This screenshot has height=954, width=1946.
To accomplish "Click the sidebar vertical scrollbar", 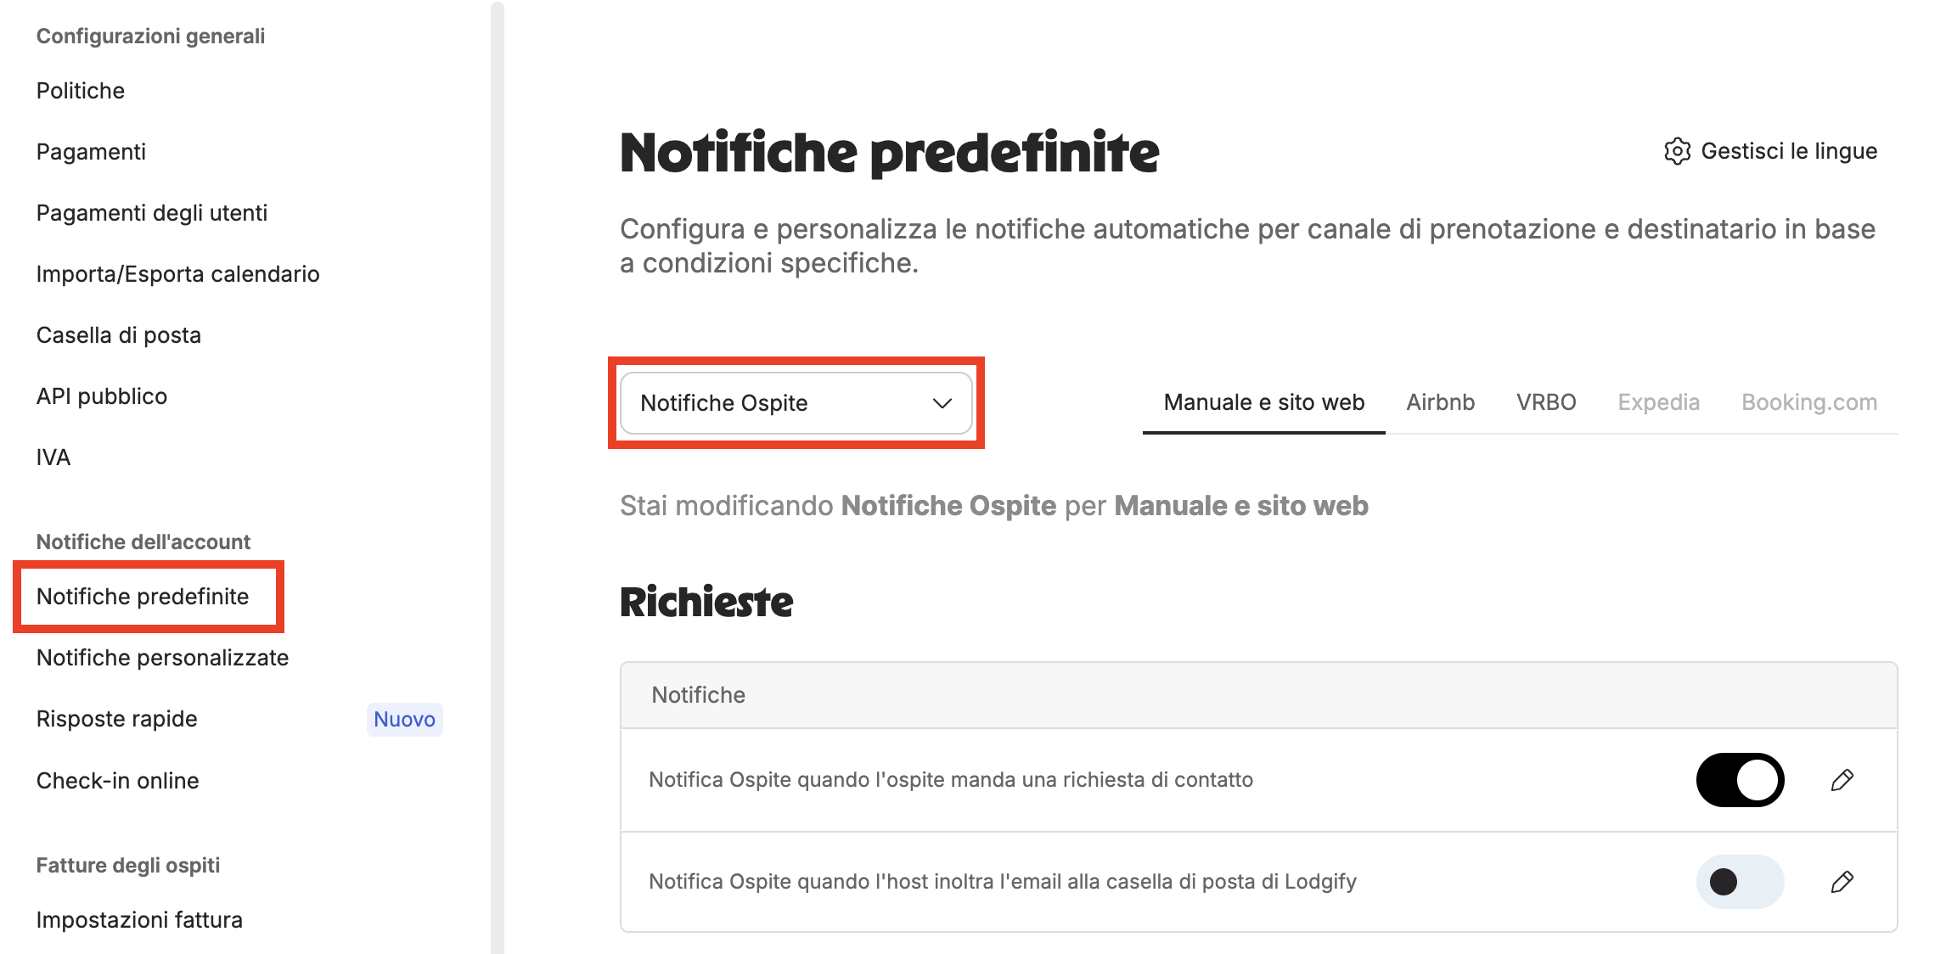I will click(498, 477).
